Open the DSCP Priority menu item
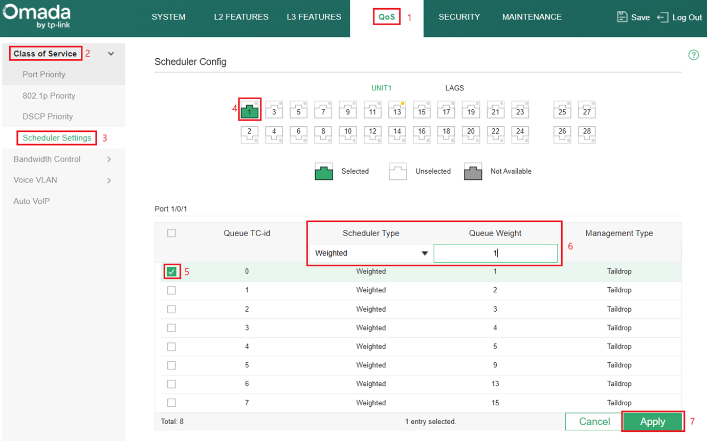707x441 pixels. [46, 117]
